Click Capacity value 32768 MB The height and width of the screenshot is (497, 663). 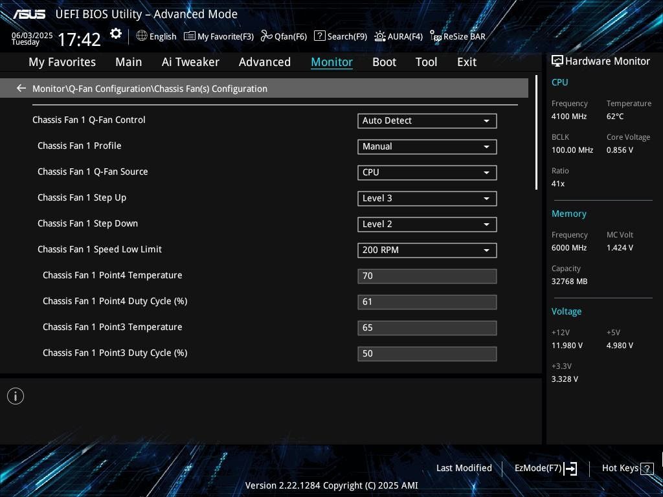(x=569, y=282)
